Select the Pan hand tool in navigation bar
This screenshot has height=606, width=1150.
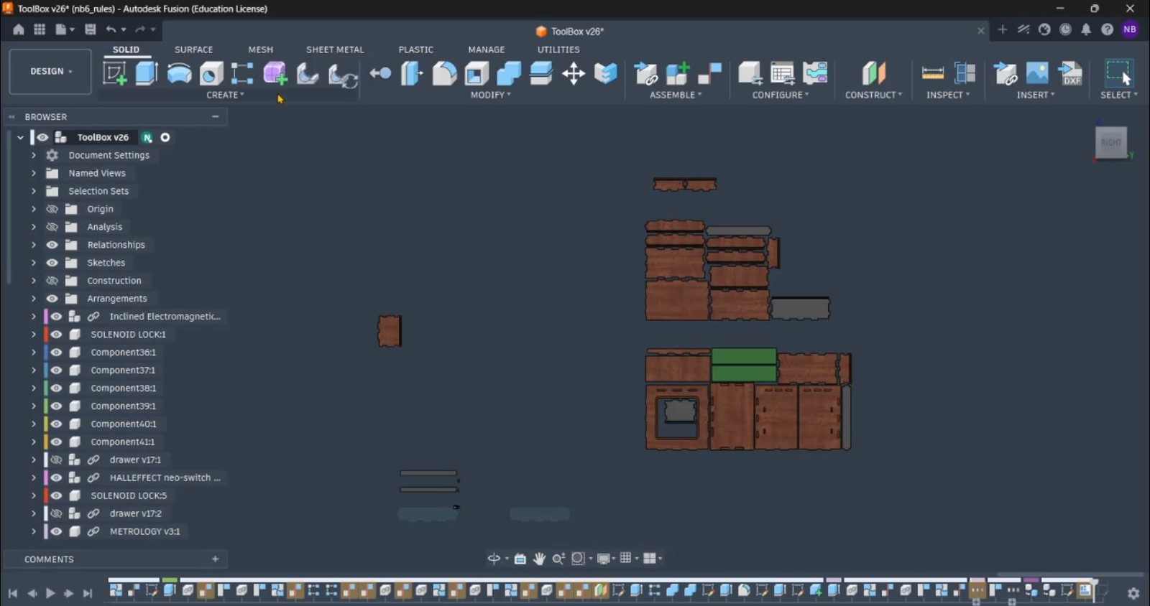point(539,559)
